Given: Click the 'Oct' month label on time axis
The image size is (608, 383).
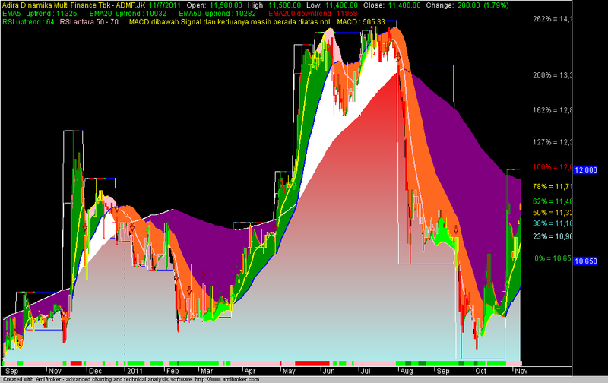Looking at the screenshot, I should click(480, 371).
